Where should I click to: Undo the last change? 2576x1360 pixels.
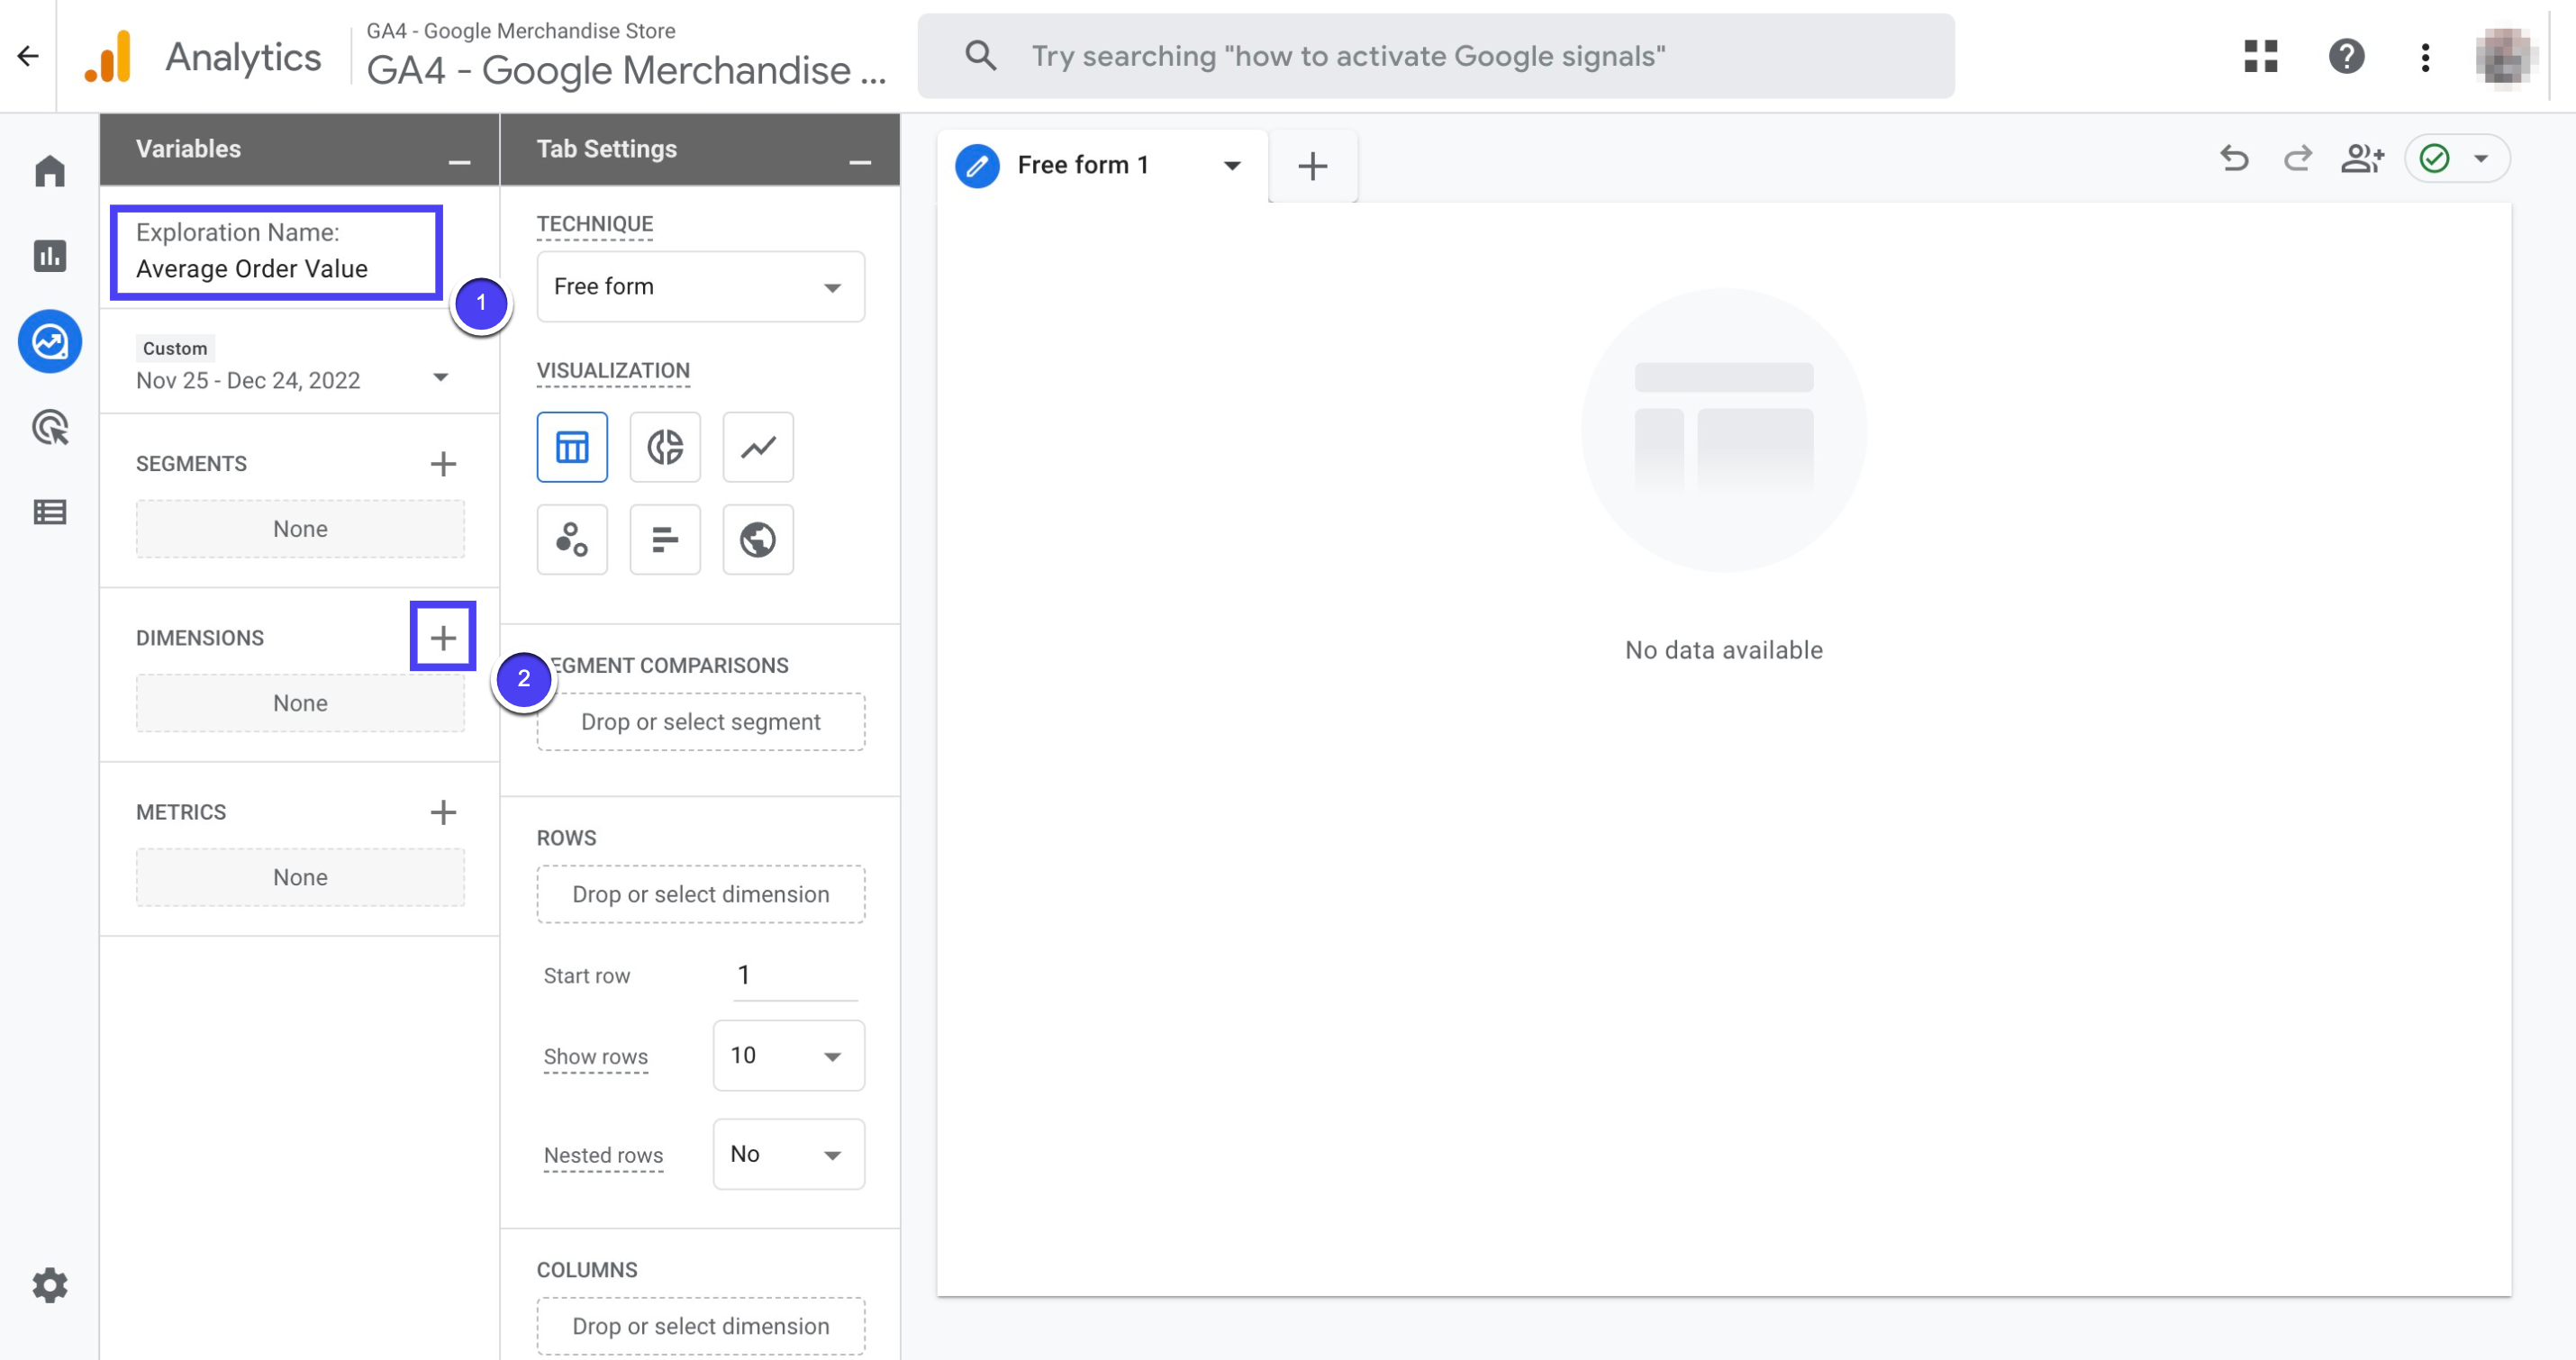(x=2234, y=158)
